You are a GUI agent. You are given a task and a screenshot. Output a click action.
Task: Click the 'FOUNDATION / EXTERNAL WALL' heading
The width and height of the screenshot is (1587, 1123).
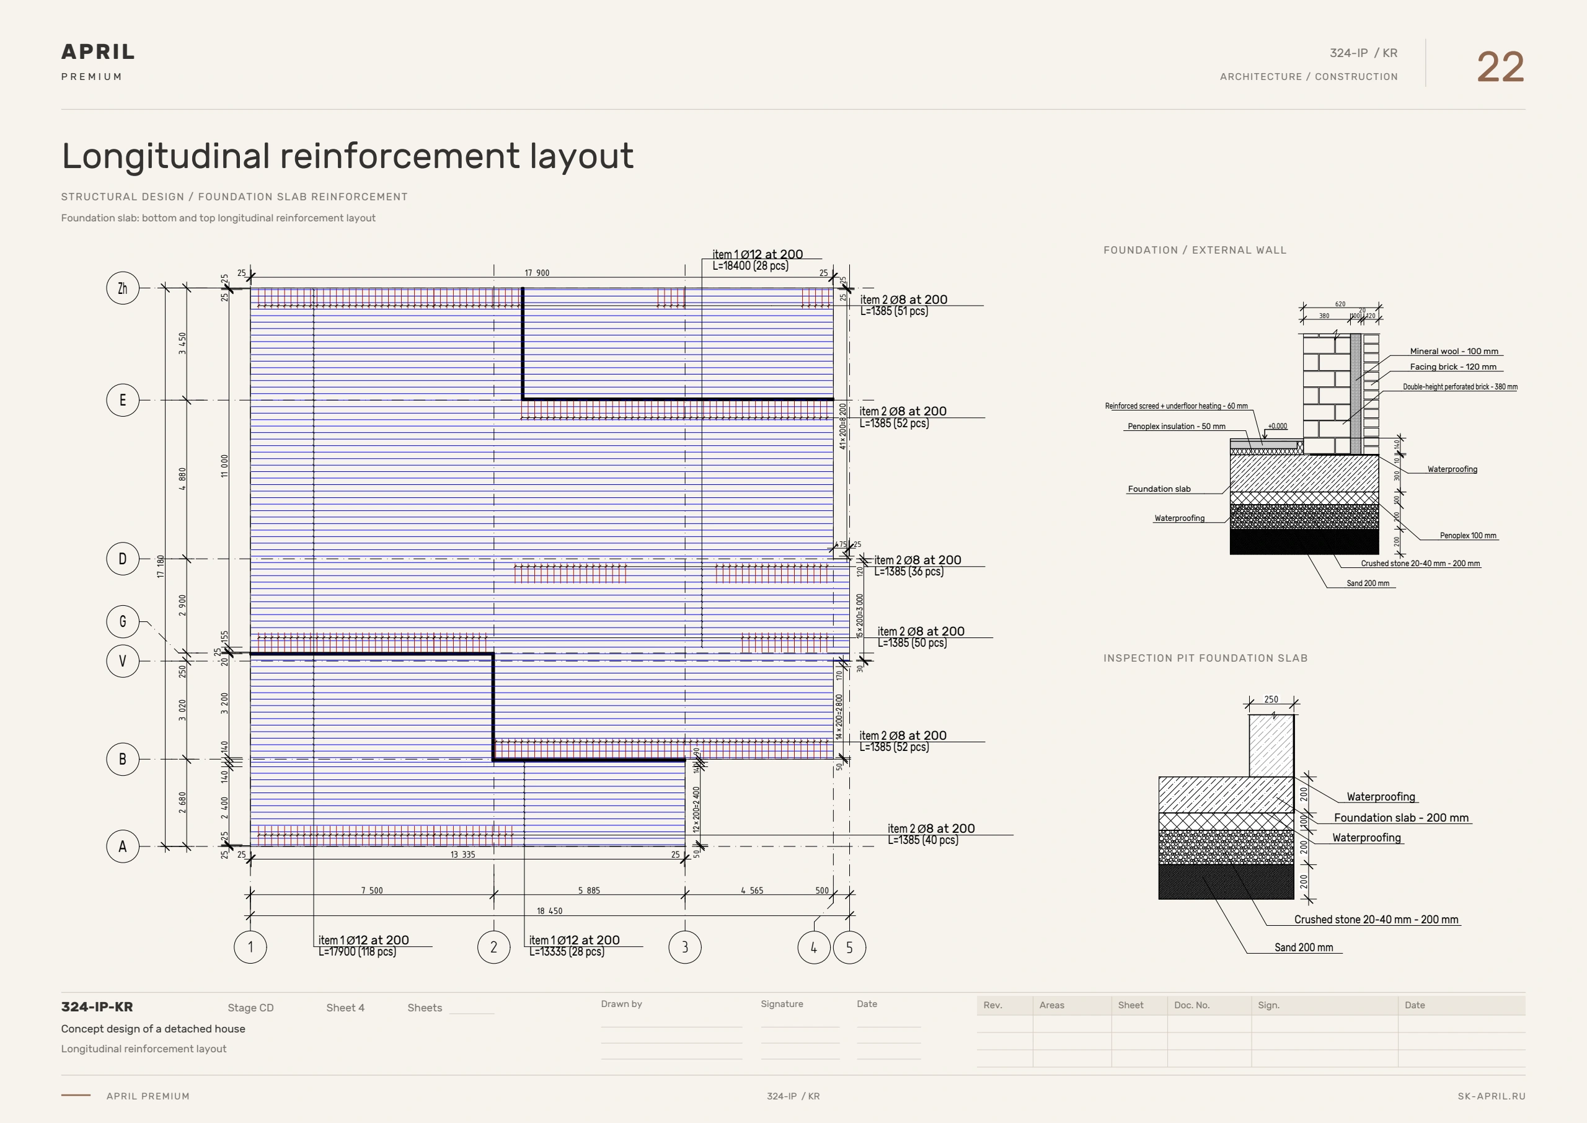tap(1195, 251)
